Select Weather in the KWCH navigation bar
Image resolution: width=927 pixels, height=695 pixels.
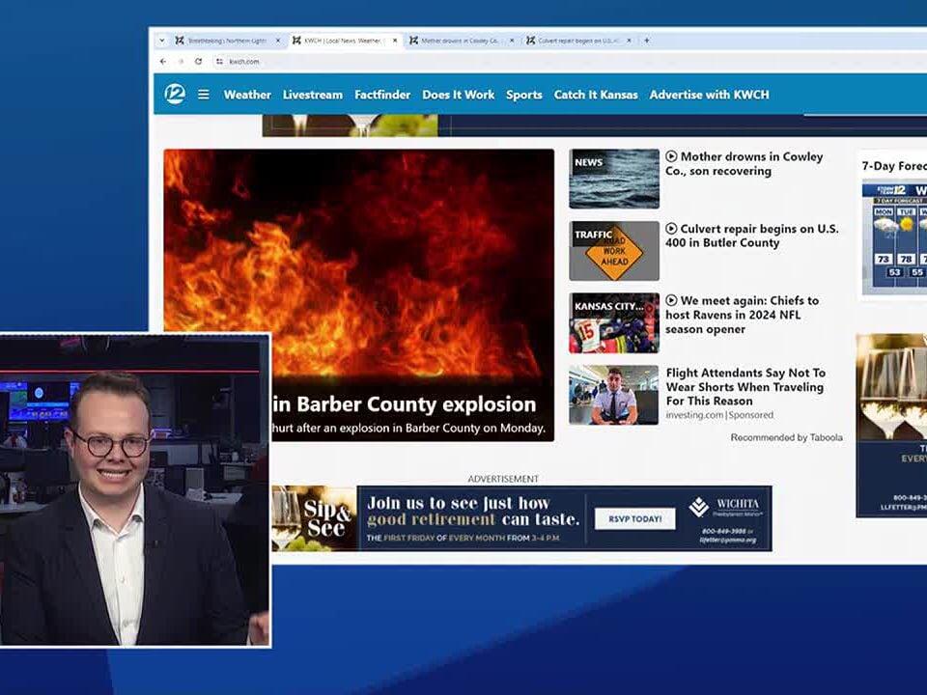[x=247, y=94]
